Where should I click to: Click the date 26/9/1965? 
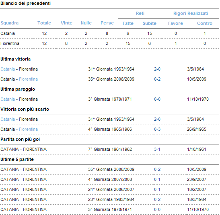coord(197,129)
